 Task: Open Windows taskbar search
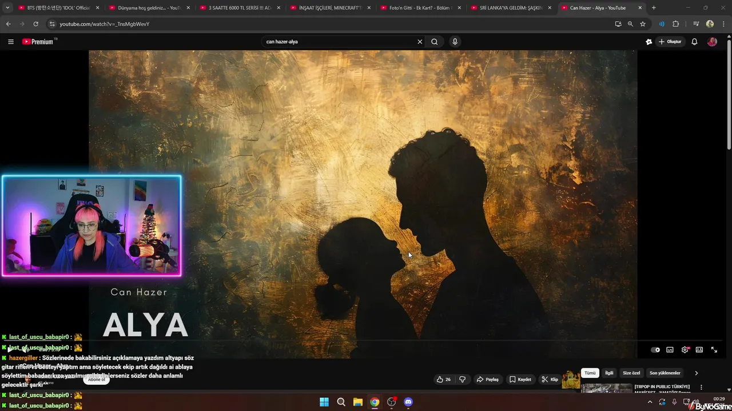click(x=341, y=402)
